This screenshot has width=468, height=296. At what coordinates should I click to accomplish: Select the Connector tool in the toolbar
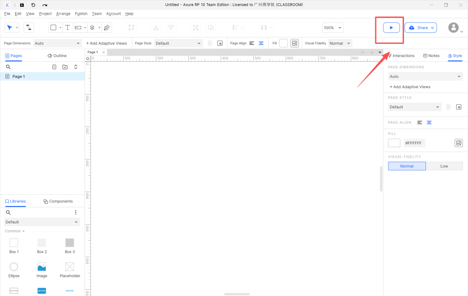coord(28,28)
